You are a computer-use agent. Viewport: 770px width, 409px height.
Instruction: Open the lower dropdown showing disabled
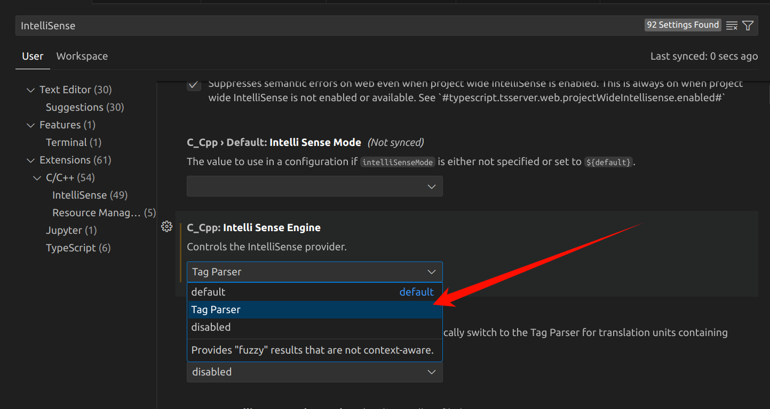coord(314,372)
